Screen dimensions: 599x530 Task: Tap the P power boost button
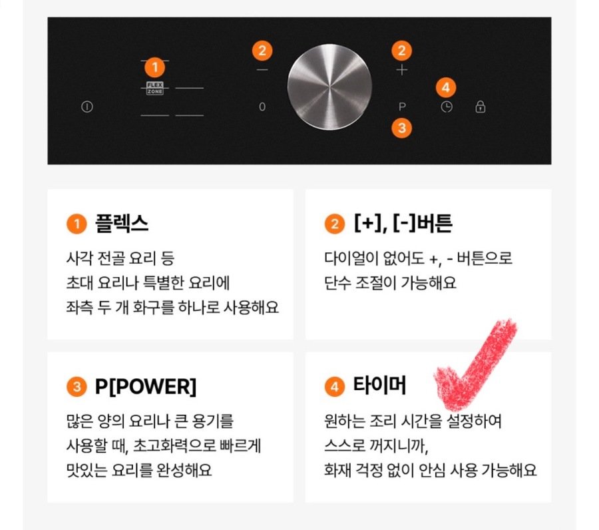pyautogui.click(x=402, y=107)
